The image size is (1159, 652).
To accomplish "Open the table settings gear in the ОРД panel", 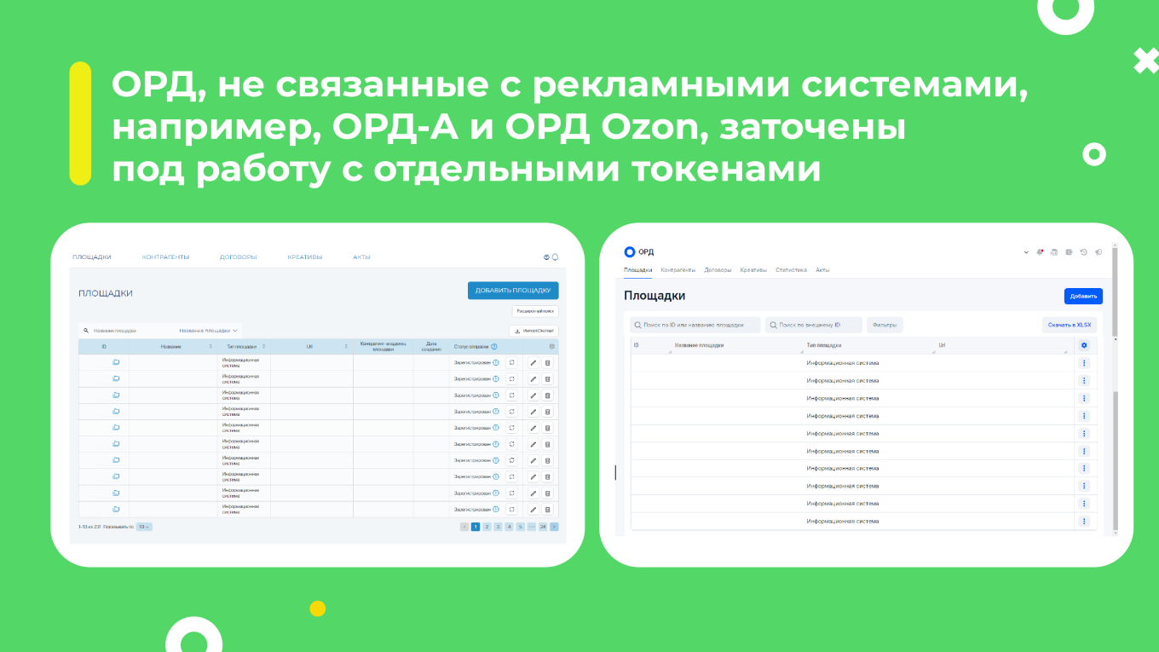I will click(x=1083, y=344).
